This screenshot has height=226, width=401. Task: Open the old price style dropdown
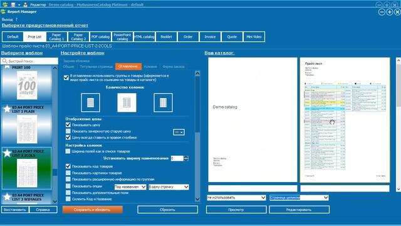point(179,132)
